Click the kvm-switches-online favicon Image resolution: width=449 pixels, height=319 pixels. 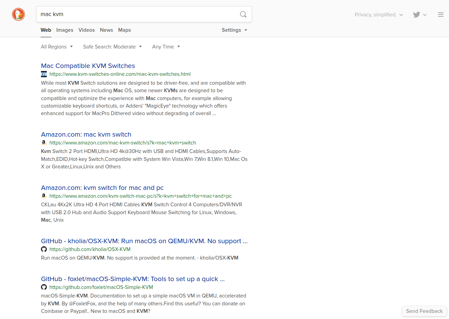[44, 74]
